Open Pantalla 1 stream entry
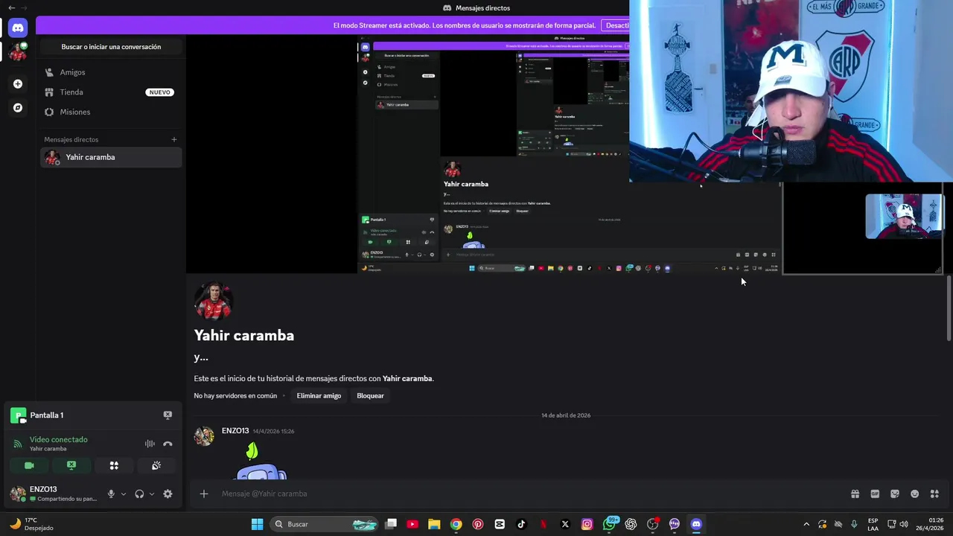 (46, 415)
